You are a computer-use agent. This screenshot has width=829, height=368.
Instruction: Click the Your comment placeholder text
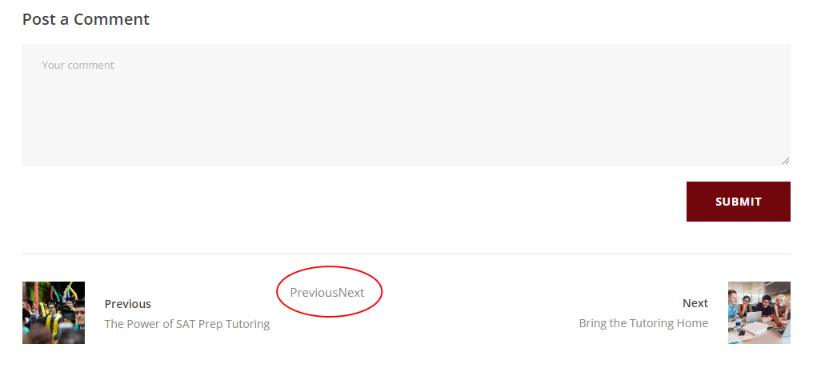(x=78, y=65)
